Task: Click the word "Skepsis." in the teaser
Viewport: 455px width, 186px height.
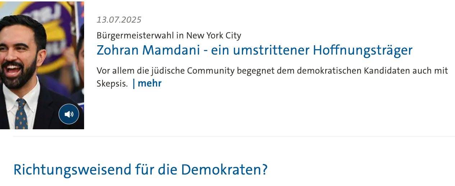Action: point(112,84)
